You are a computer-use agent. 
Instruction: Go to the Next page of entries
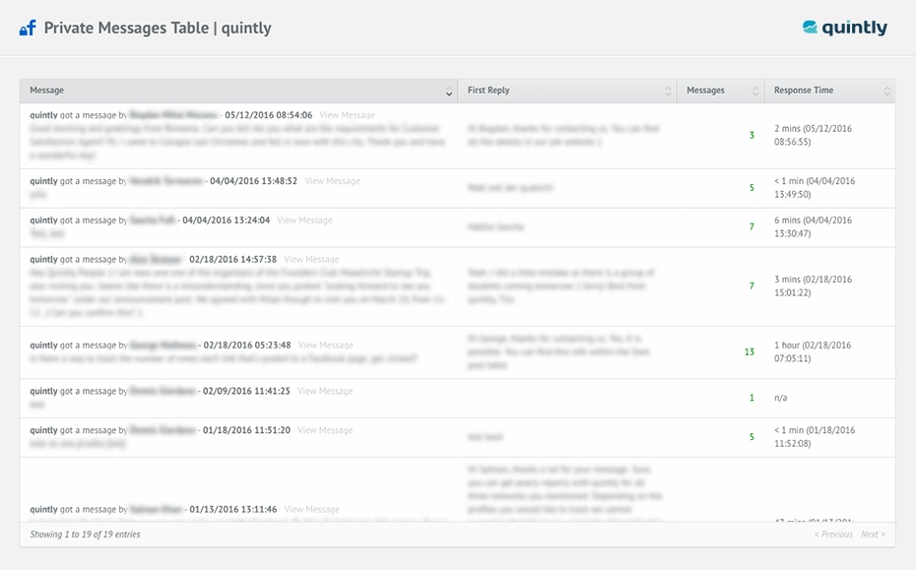tap(873, 535)
